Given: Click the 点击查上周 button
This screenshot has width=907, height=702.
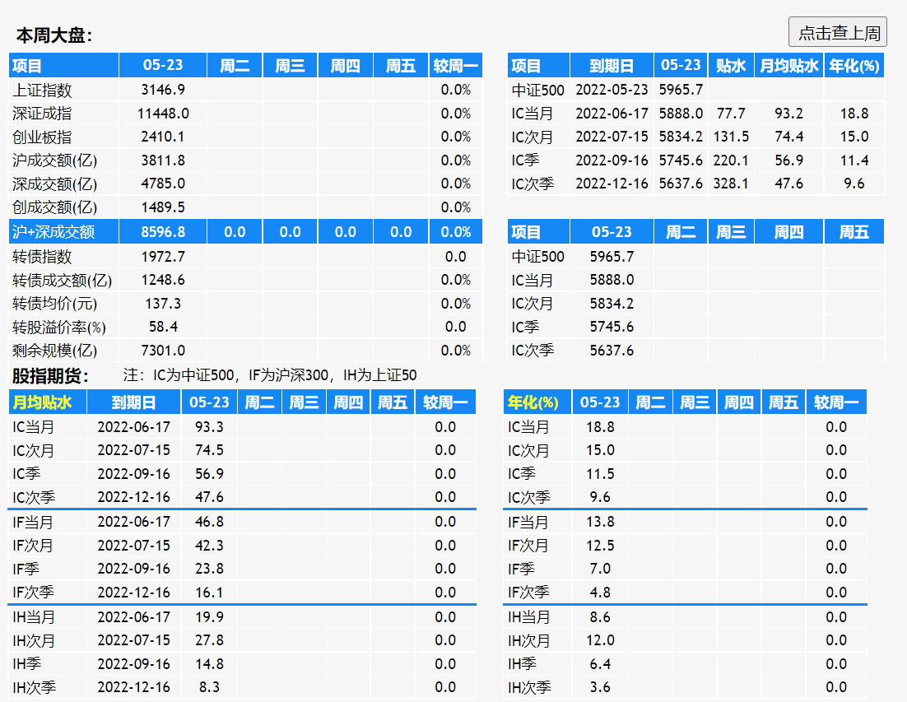Looking at the screenshot, I should point(837,33).
